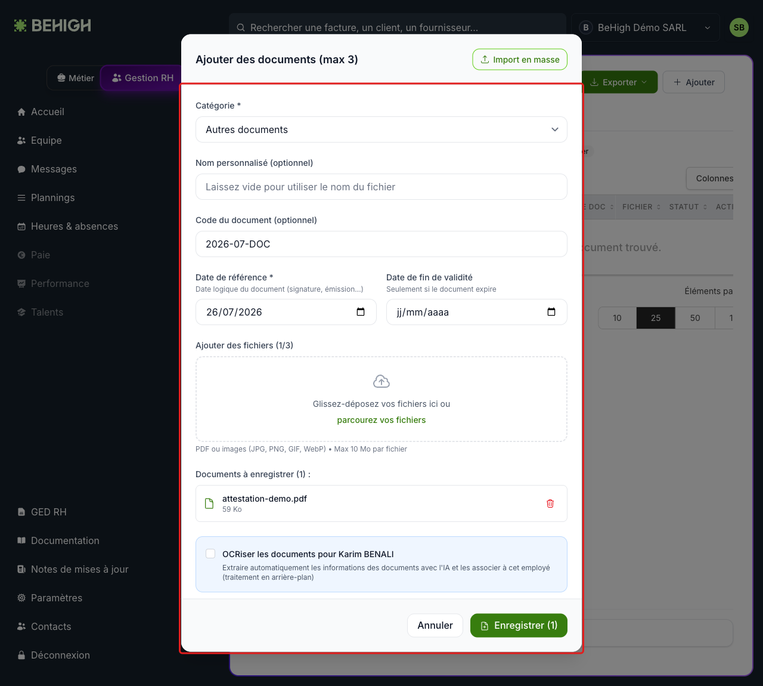Click the Documentation book icon
The width and height of the screenshot is (763, 686).
(21, 540)
